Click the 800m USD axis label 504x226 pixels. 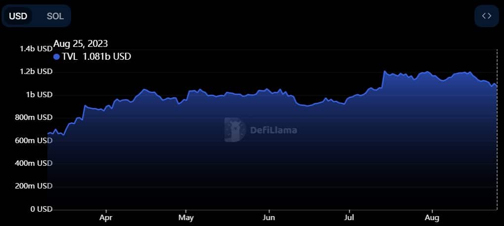point(34,117)
